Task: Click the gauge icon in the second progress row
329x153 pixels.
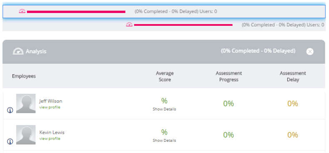Action: coord(129,25)
